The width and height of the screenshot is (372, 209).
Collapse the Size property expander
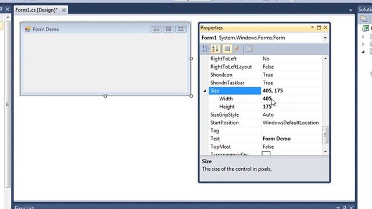pos(205,91)
